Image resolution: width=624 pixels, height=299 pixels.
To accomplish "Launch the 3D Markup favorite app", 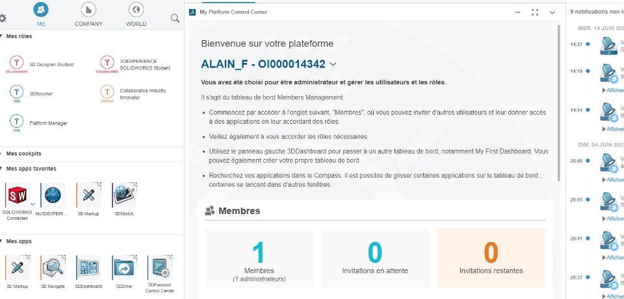I will pyautogui.click(x=88, y=196).
